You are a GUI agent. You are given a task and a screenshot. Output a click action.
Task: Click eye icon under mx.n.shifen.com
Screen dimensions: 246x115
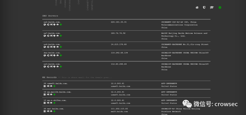tap(51, 103)
